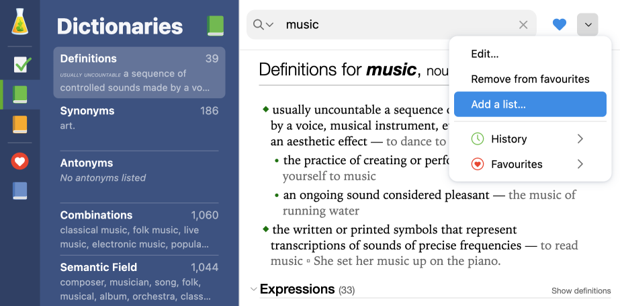This screenshot has width=620, height=306.
Task: Open the search options magnifier dropdown
Action: [263, 25]
